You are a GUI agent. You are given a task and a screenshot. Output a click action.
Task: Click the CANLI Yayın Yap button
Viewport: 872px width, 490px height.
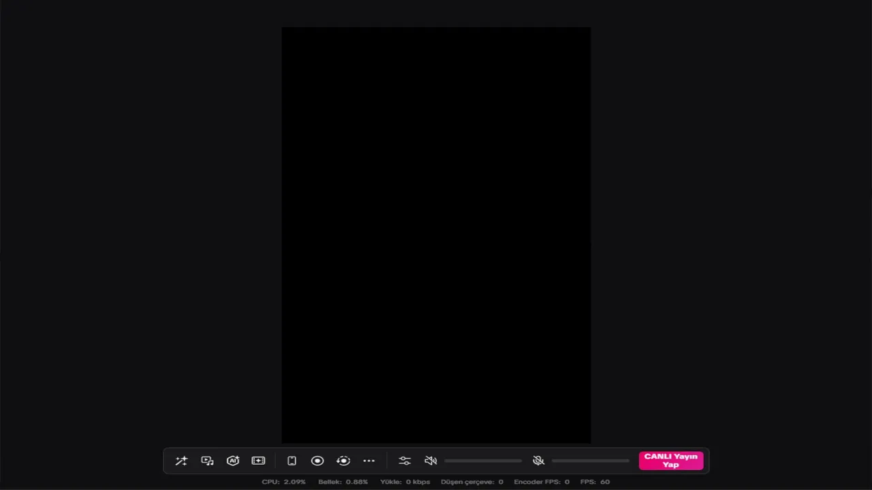pyautogui.click(x=671, y=461)
